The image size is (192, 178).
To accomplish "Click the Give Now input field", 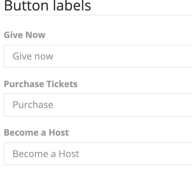I will coord(98,56).
